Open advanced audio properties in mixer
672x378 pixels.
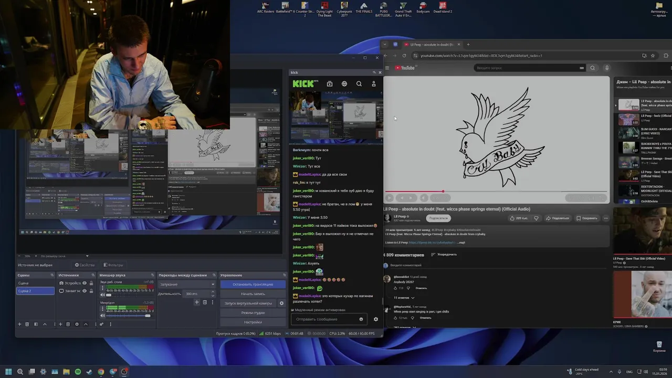click(101, 324)
